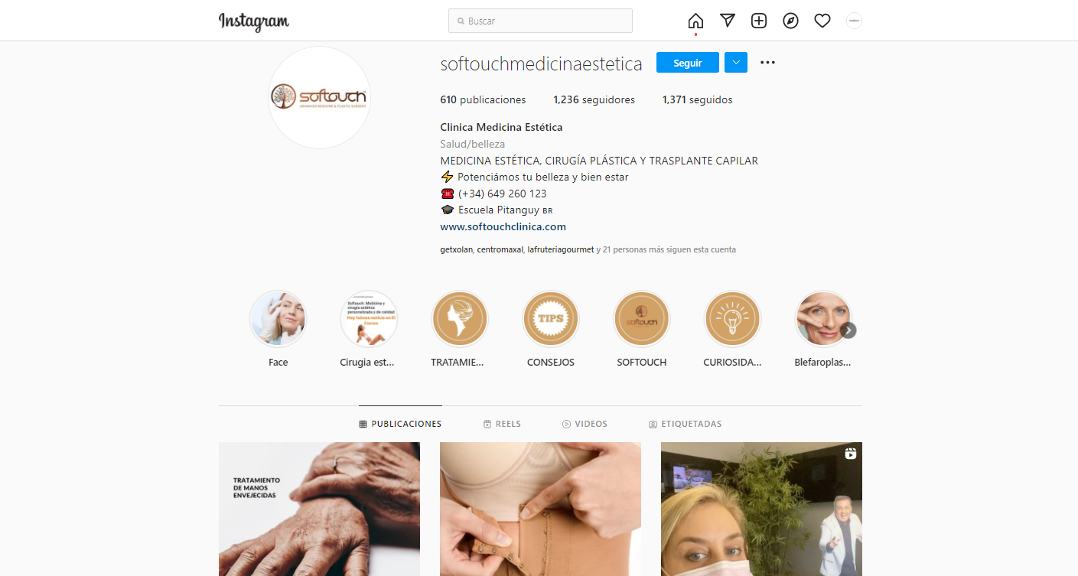The image size is (1078, 576).
Task: Create new post with plus icon
Action: point(759,21)
